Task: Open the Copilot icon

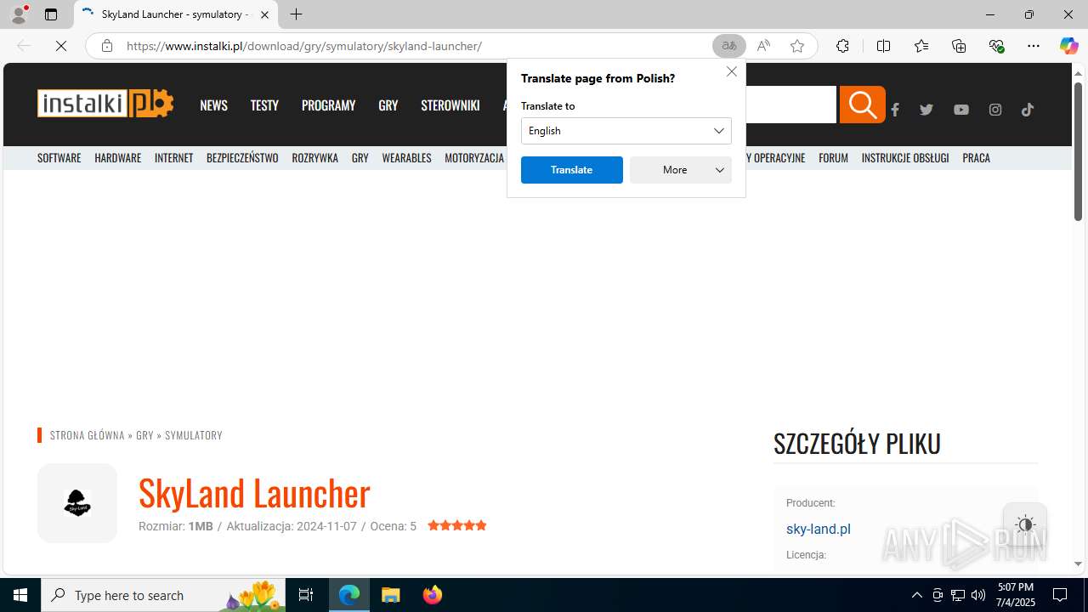Action: tap(1068, 46)
